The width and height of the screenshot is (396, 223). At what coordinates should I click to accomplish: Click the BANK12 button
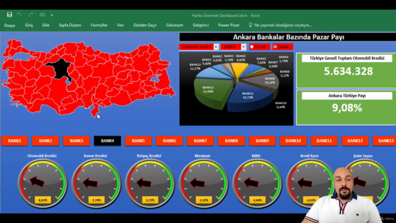click(355, 141)
